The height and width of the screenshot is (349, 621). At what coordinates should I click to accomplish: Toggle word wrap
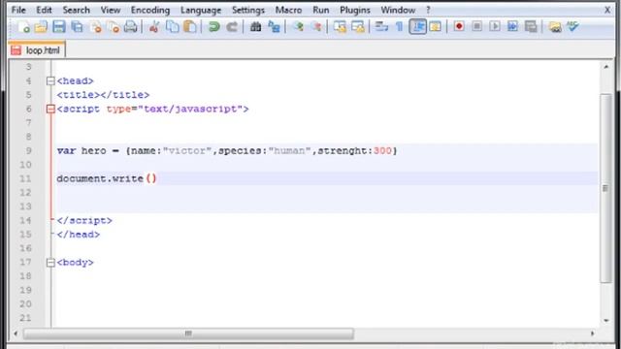point(381,26)
